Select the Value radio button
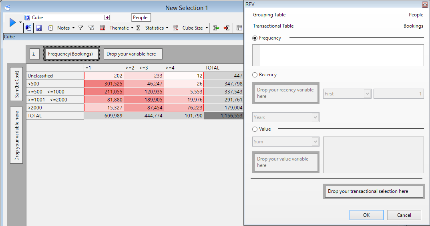 tap(255, 129)
